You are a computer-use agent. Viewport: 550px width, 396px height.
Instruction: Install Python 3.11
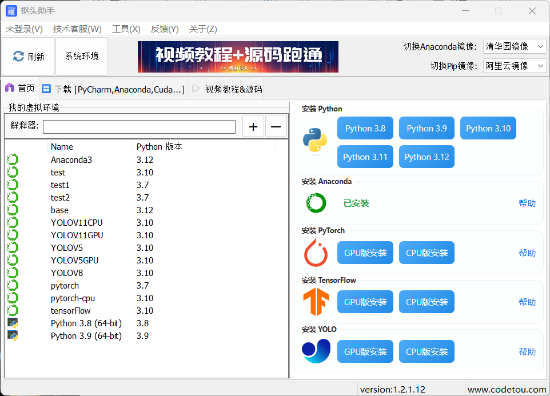[365, 157]
